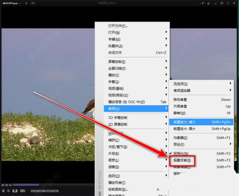Choose 降低音量 Down item

[x=201, y=99]
